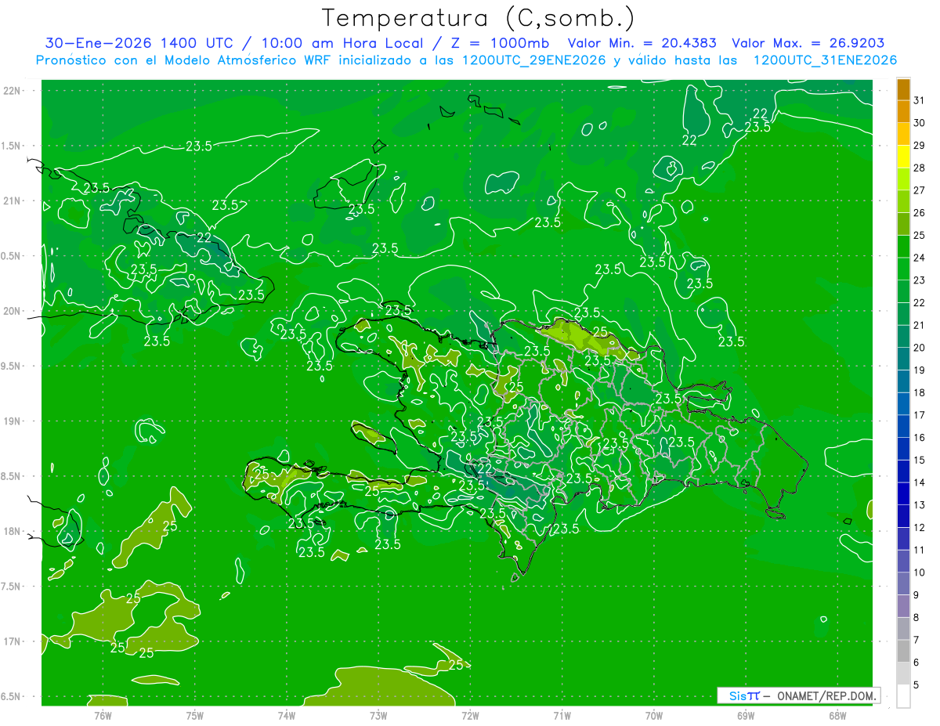
Task: Click the "73W" longitude axis label
Action: coord(378,716)
